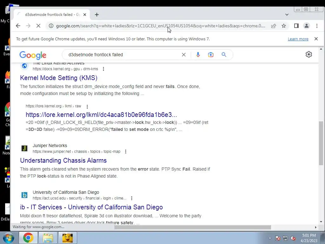325x244 pixels.
Task: Open Windows Explorer from taskbar
Action: [48, 238]
